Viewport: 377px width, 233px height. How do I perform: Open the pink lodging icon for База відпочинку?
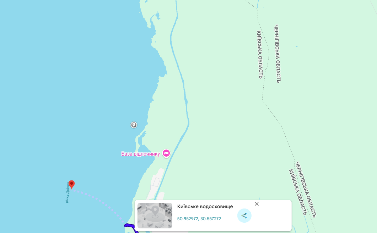166,153
